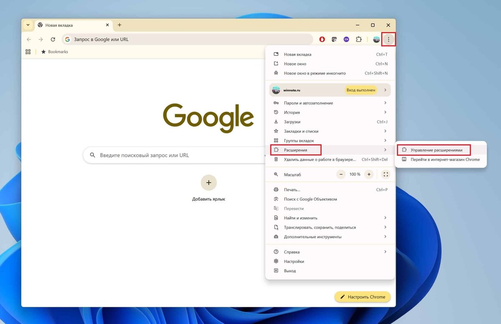Select Поиск с Google Объективом

point(330,199)
